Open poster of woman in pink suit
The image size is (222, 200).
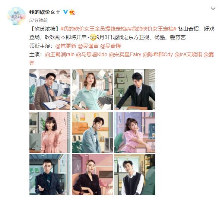(x=135, y=132)
